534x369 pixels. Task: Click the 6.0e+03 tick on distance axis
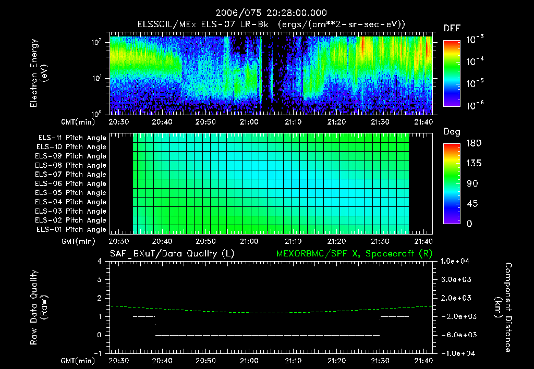click(456, 279)
